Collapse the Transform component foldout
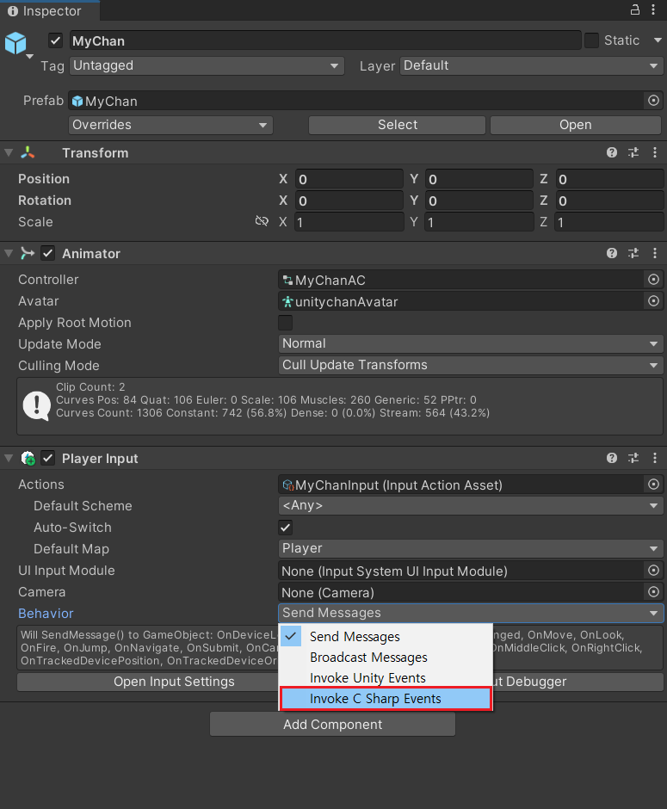 [9, 152]
